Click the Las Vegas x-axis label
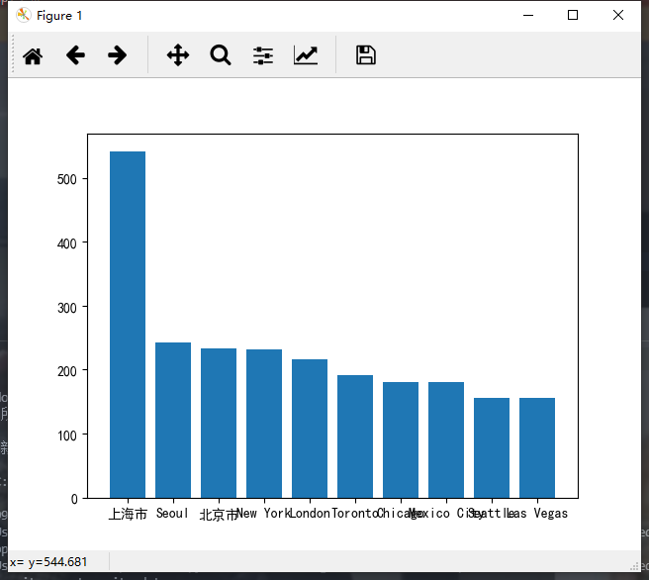Screen dimensions: 649x580 point(537,514)
